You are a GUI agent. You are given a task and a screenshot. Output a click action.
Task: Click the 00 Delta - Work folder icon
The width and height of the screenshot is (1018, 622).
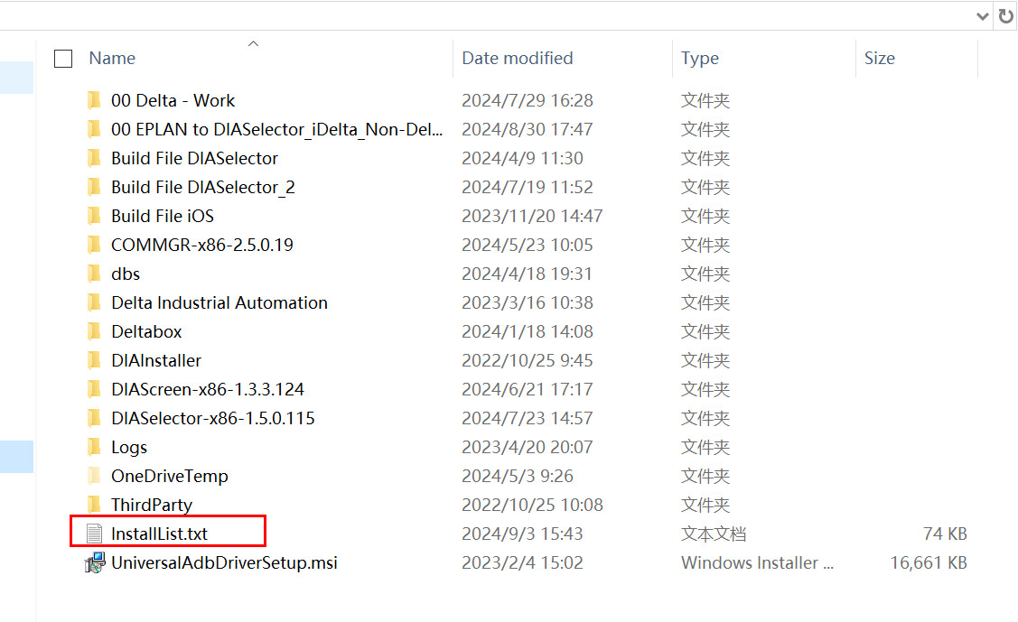(95, 100)
